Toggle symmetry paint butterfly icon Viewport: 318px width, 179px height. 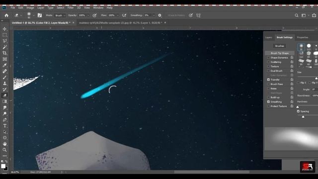click(198, 15)
